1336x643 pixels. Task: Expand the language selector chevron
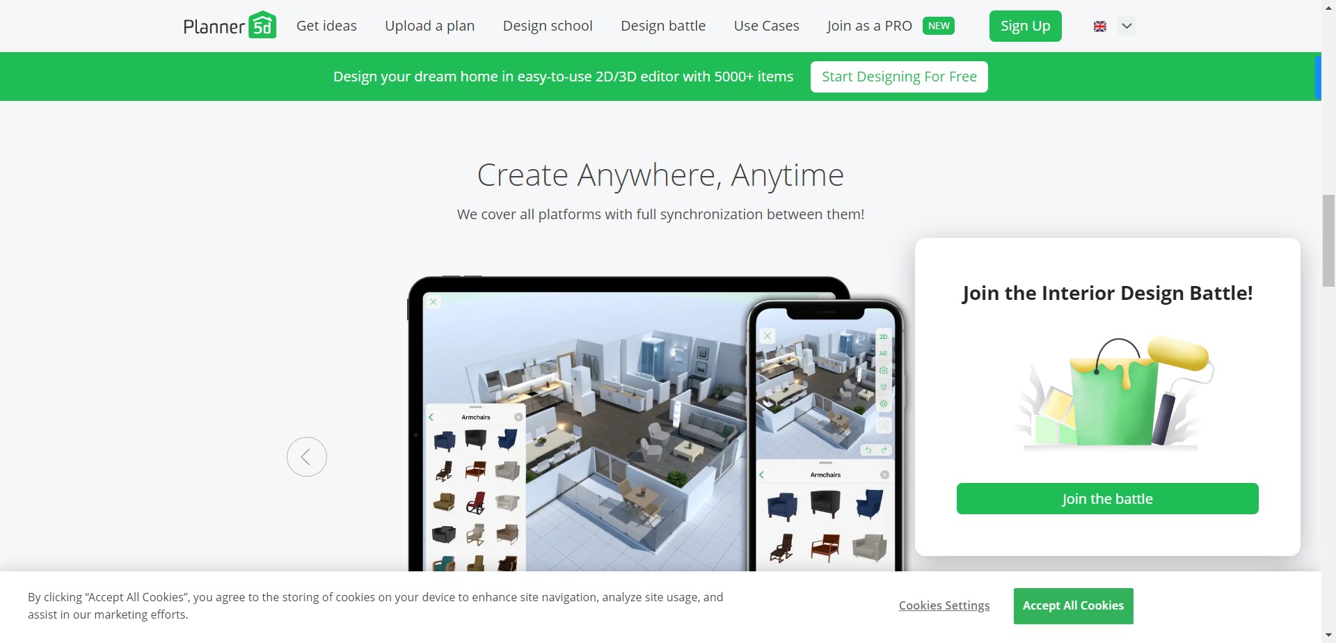(1127, 26)
